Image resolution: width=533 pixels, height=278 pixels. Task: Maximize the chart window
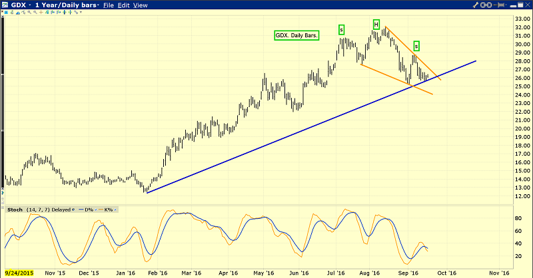(x=519, y=5)
